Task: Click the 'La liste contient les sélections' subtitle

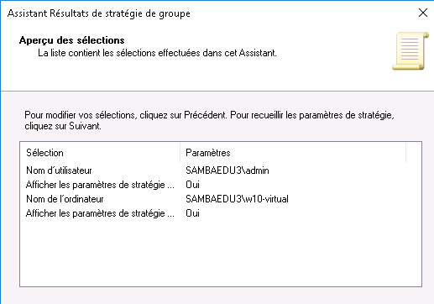Action: tap(157, 53)
